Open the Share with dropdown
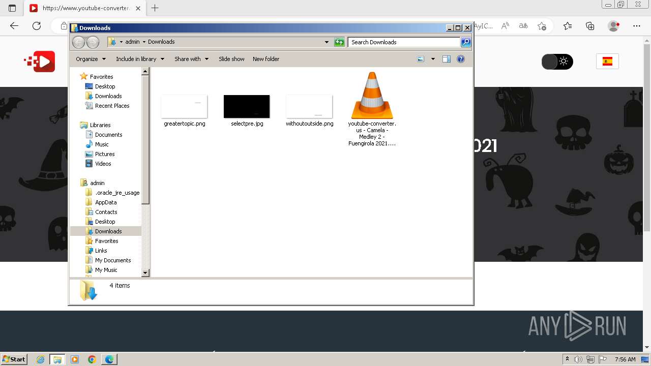Screen dimensions: 651x366 point(191,59)
